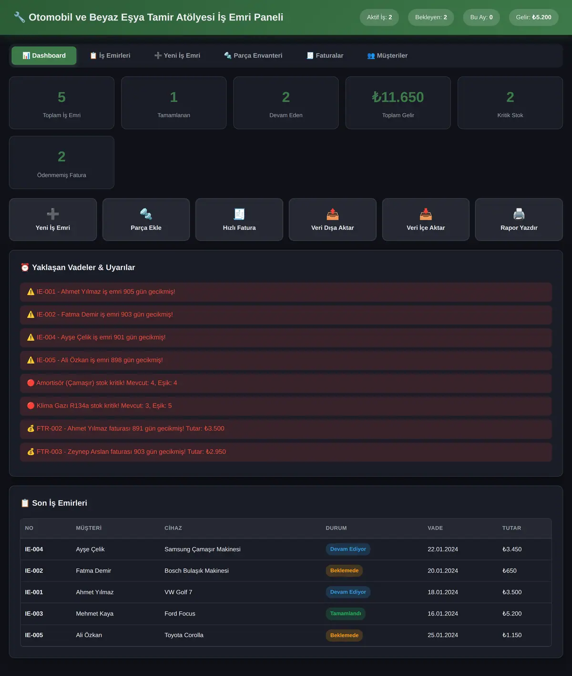Click the VW Golf 7 device cell
572x676 pixels.
pyautogui.click(x=178, y=592)
